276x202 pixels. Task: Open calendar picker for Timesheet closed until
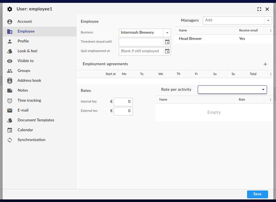(x=167, y=42)
